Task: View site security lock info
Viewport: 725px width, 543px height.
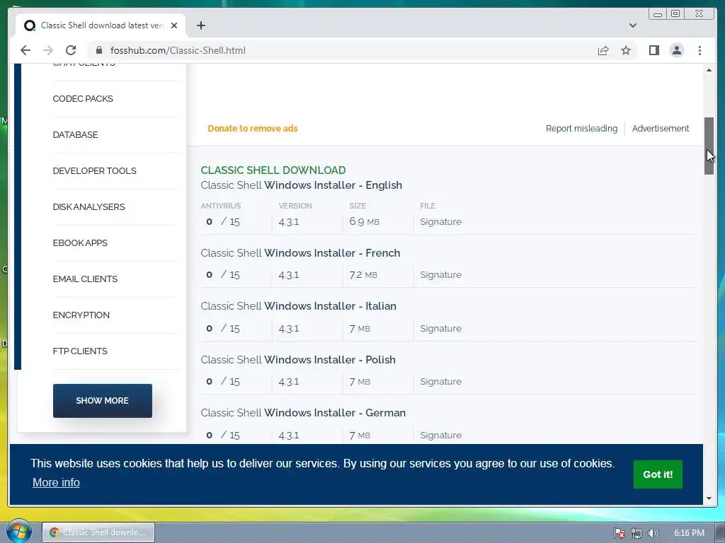Action: pyautogui.click(x=98, y=50)
